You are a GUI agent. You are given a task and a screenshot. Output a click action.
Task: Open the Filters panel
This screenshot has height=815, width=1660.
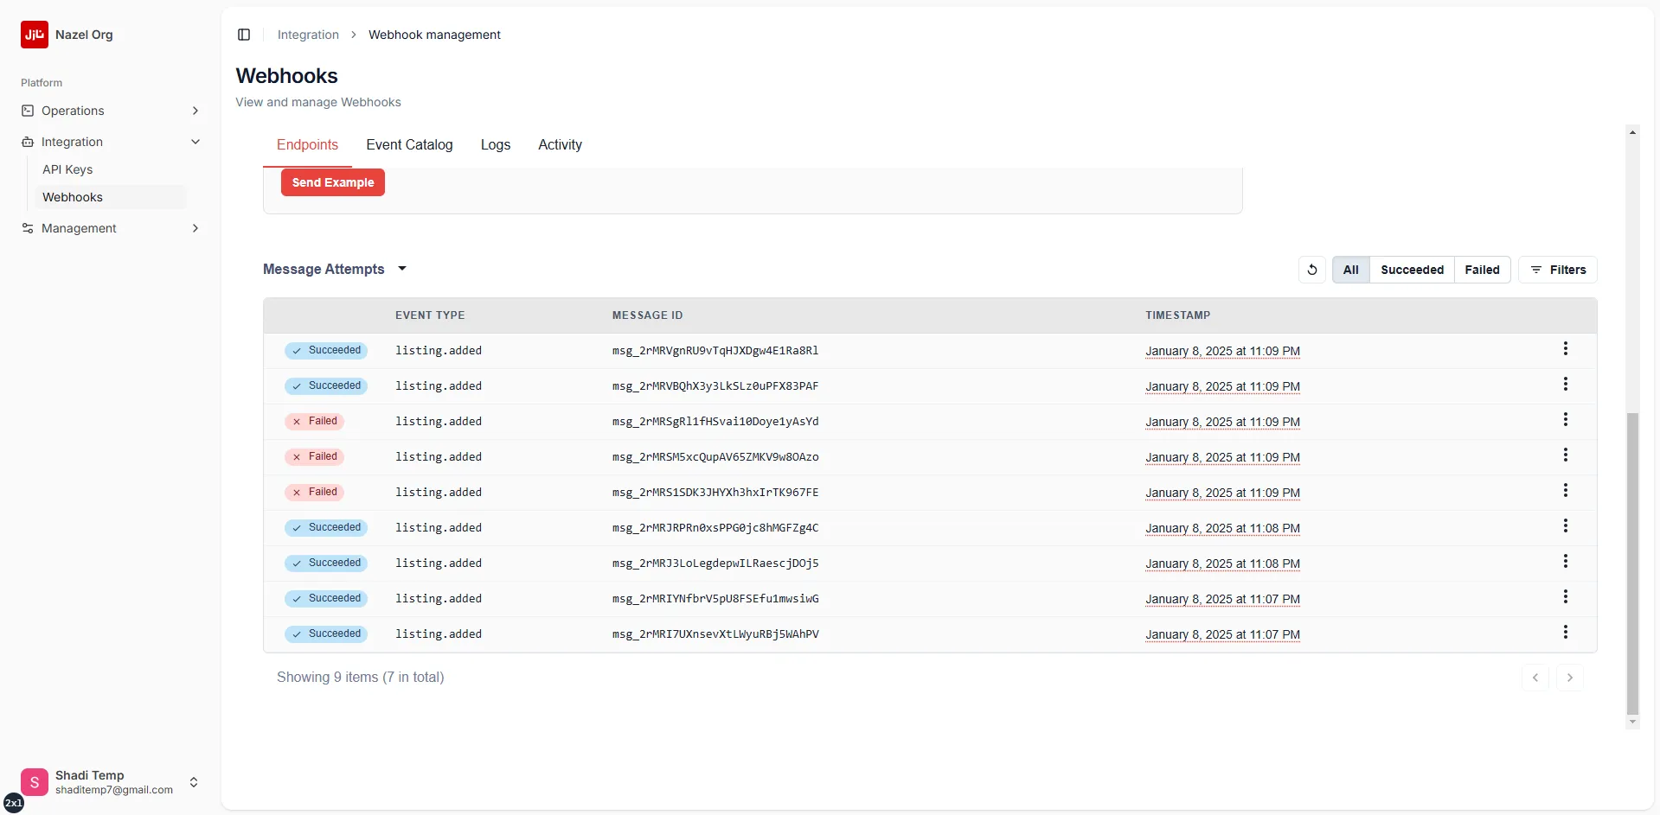1559,269
